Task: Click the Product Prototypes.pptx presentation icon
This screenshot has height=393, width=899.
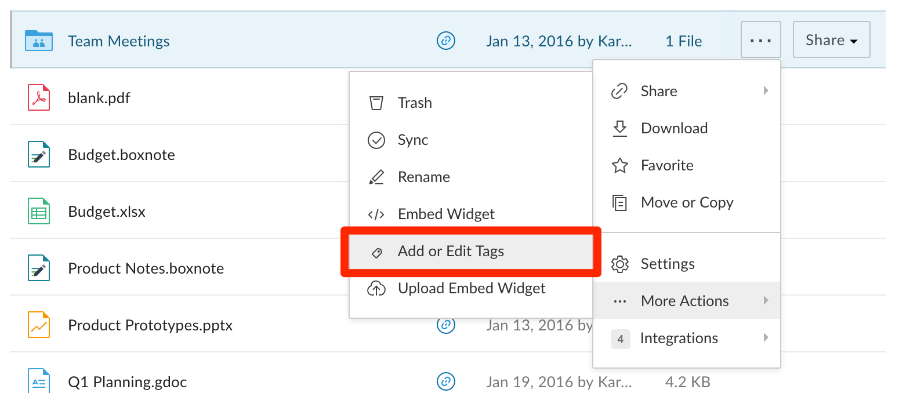Action: tap(39, 325)
